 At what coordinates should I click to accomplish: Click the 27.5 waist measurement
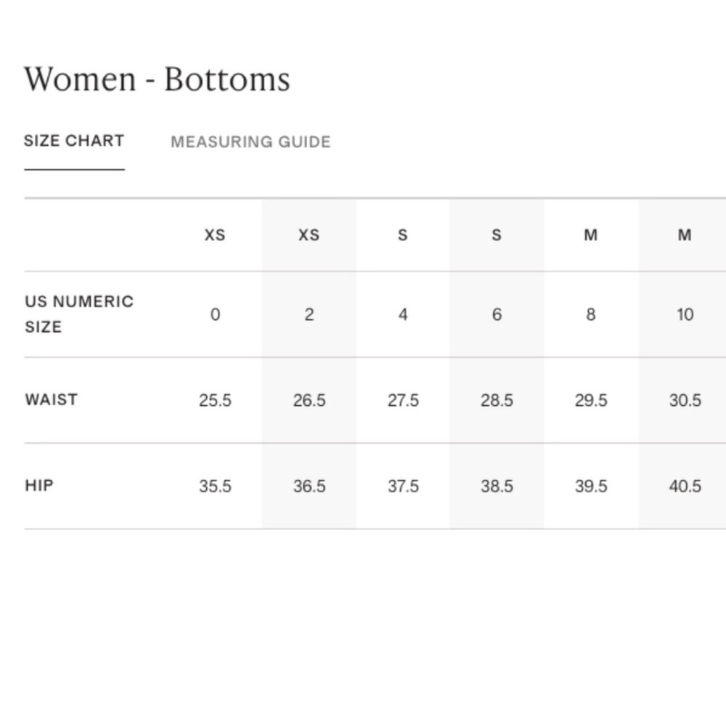point(403,401)
